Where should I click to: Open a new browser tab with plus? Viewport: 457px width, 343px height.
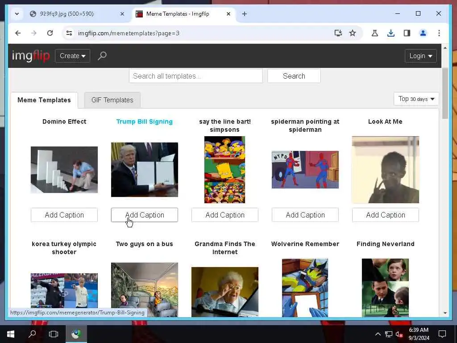pos(244,14)
